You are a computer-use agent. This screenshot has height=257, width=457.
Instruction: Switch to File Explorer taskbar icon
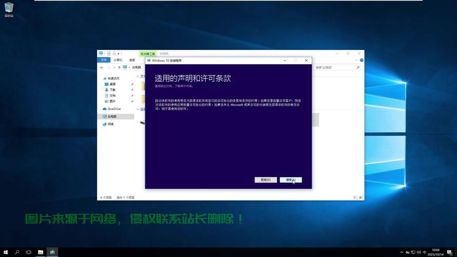pos(41,252)
